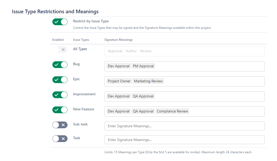This screenshot has height=161, width=277.
Task: Click the All Types signature meanings field
Action: [184, 51]
